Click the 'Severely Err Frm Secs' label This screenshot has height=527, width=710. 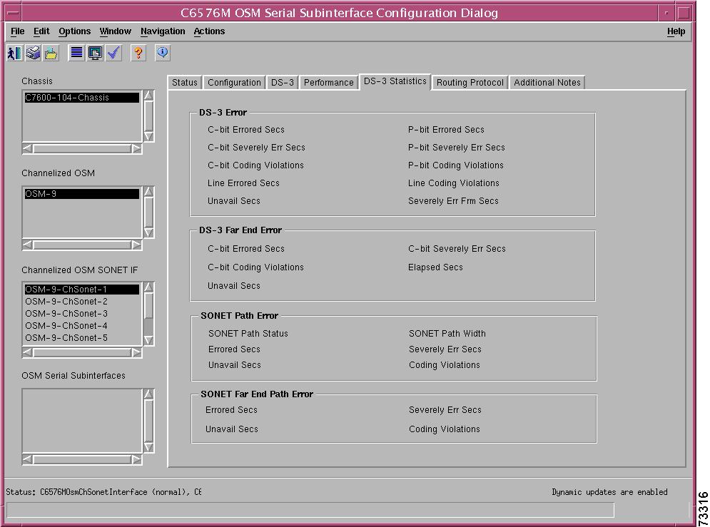click(453, 201)
